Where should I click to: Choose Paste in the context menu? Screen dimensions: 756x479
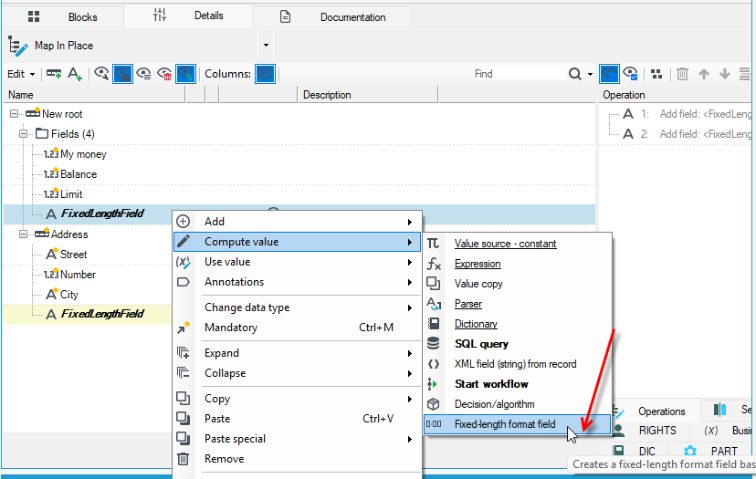pyautogui.click(x=297, y=419)
